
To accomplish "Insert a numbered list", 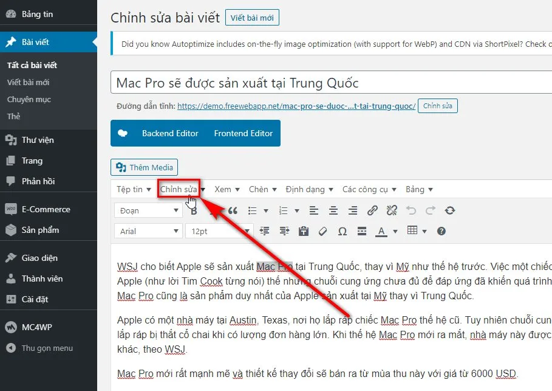I will [x=283, y=211].
